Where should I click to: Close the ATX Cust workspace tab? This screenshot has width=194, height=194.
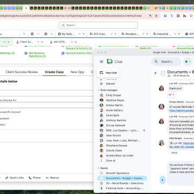(x=115, y=34)
